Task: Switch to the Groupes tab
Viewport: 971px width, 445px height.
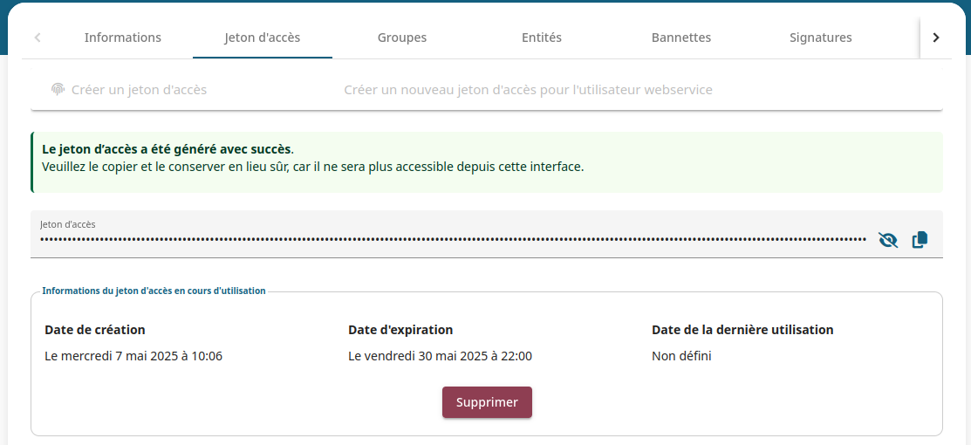Action: [402, 38]
